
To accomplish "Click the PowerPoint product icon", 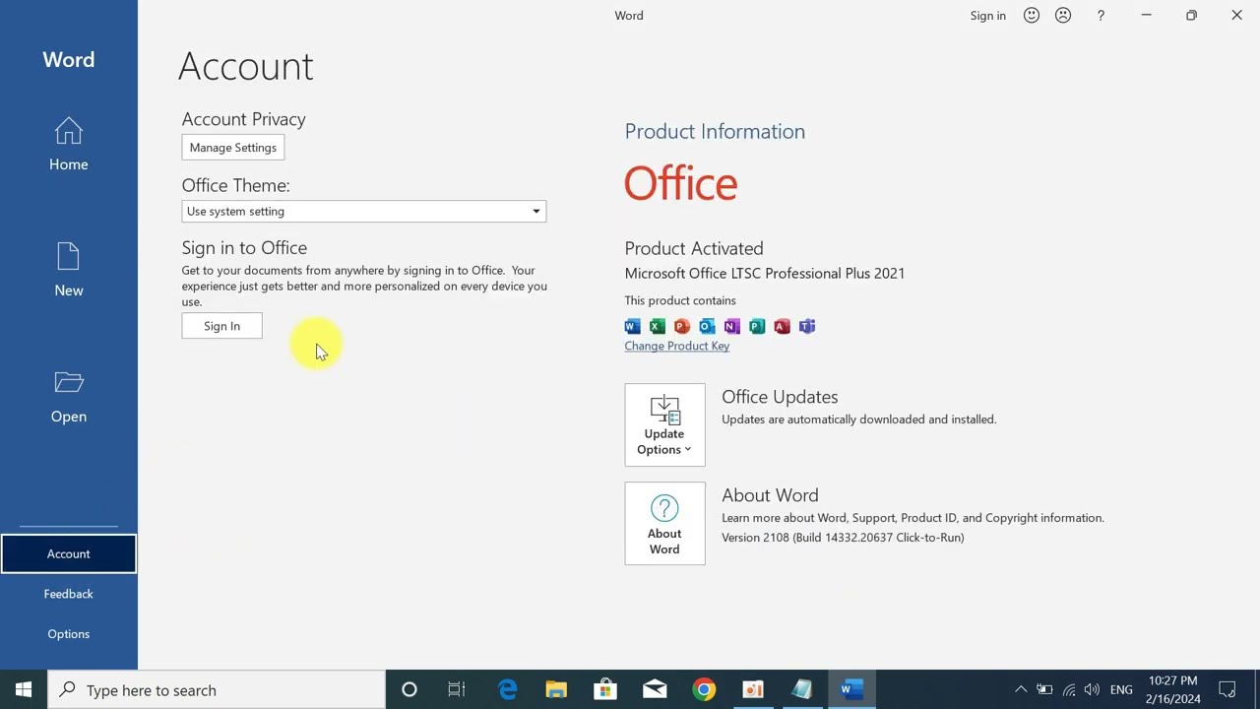I will coord(682,326).
